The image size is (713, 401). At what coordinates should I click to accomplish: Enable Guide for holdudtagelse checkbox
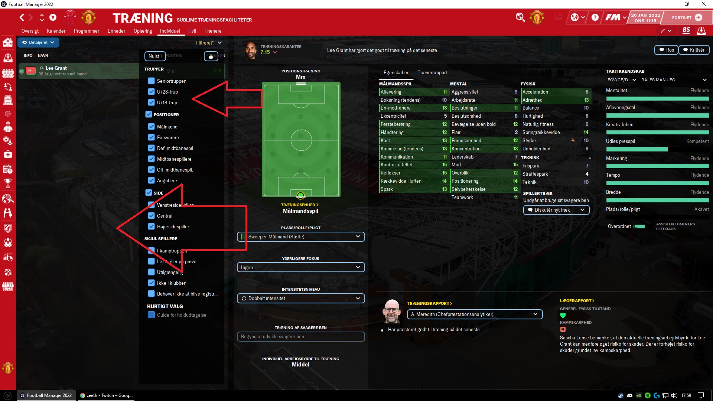(x=151, y=315)
